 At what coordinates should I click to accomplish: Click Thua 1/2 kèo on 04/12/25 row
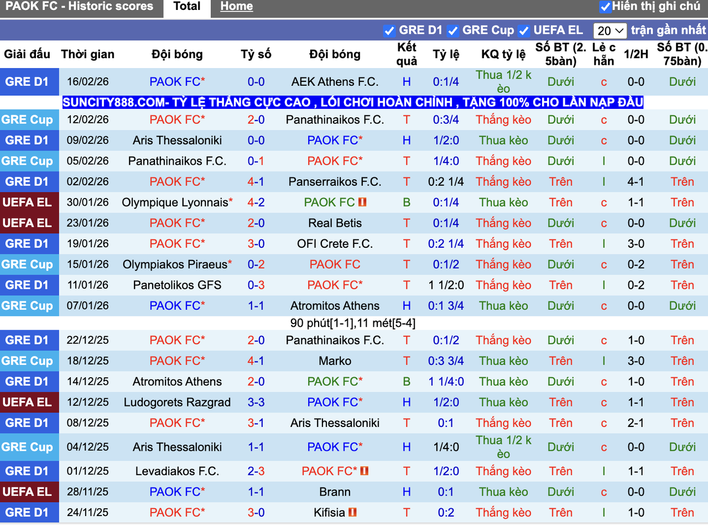503,447
